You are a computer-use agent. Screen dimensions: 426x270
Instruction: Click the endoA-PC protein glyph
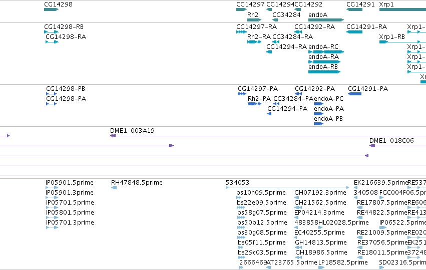pyautogui.click(x=319, y=104)
